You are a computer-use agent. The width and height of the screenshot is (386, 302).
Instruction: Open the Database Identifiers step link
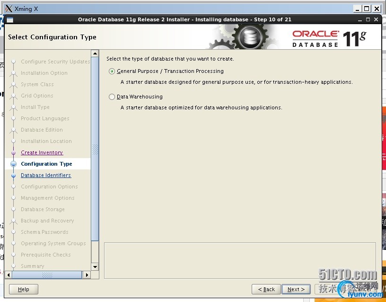coord(46,175)
